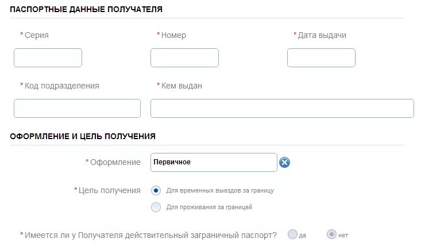Viewport: 425px width, 246px height.
Task: Focus the Номер input box
Action: click(x=184, y=58)
